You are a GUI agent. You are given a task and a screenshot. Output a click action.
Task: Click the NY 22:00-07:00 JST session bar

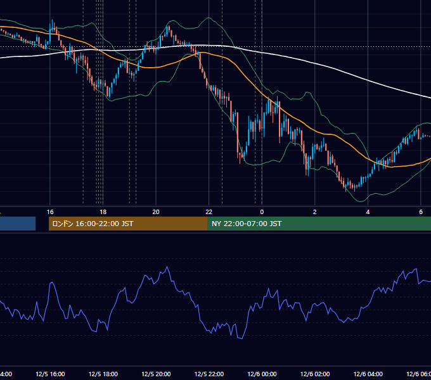tap(319, 224)
